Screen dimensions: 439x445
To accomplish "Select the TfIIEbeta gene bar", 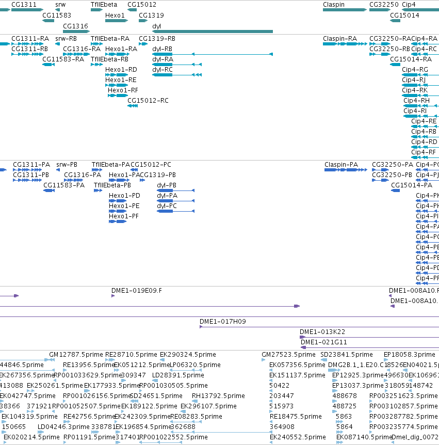I will point(96,10).
